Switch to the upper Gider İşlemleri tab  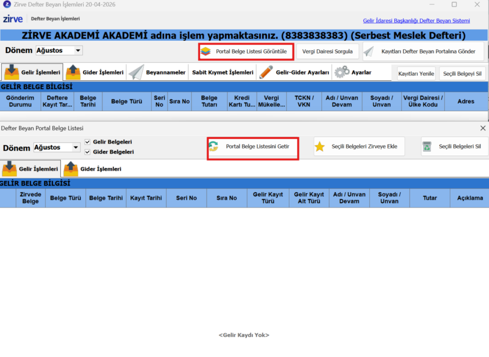click(95, 72)
